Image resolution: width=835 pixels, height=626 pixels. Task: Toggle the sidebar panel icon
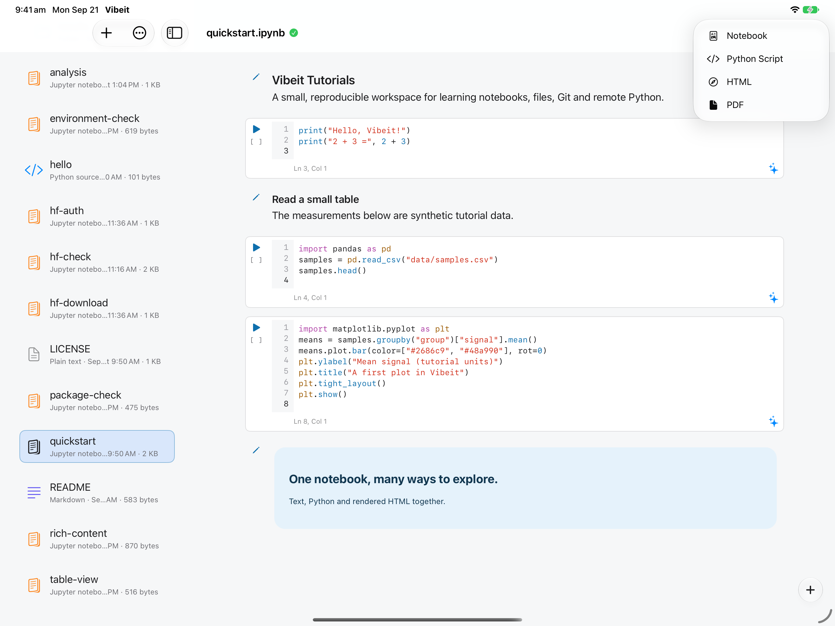coord(174,33)
